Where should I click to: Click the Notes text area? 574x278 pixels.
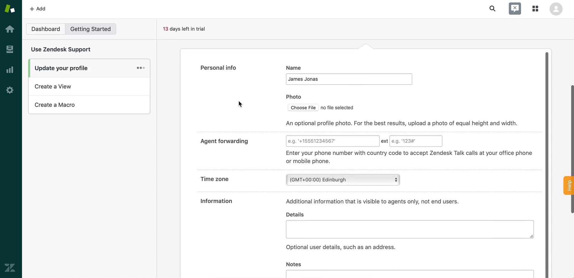click(410, 274)
